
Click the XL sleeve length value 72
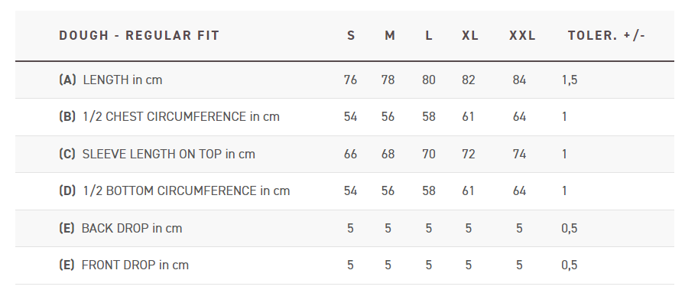point(469,154)
